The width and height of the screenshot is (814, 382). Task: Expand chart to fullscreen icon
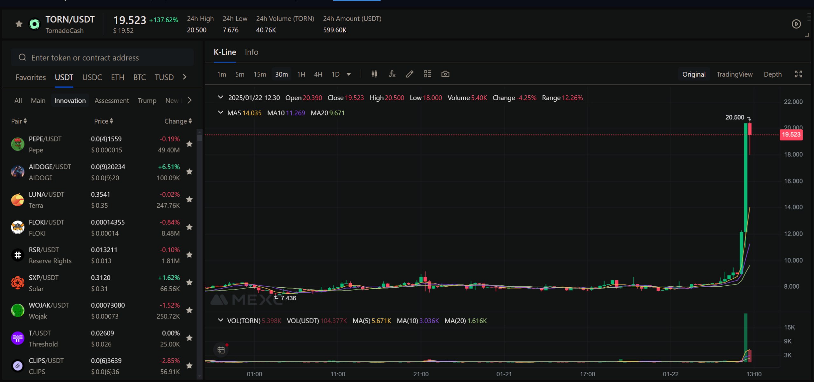798,74
